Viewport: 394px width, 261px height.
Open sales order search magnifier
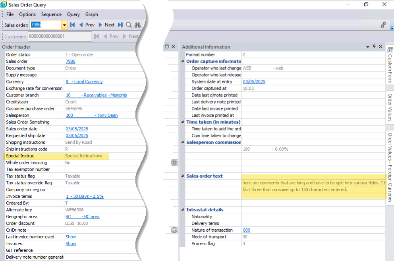click(129, 25)
